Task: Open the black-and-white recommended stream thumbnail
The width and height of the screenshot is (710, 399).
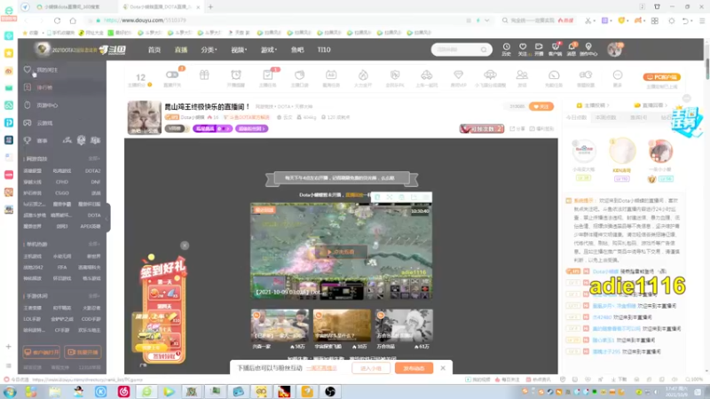Action: tap(404, 325)
